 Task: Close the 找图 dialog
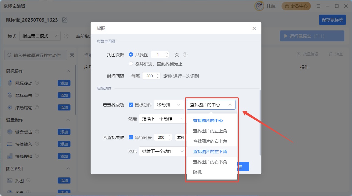click(x=254, y=28)
